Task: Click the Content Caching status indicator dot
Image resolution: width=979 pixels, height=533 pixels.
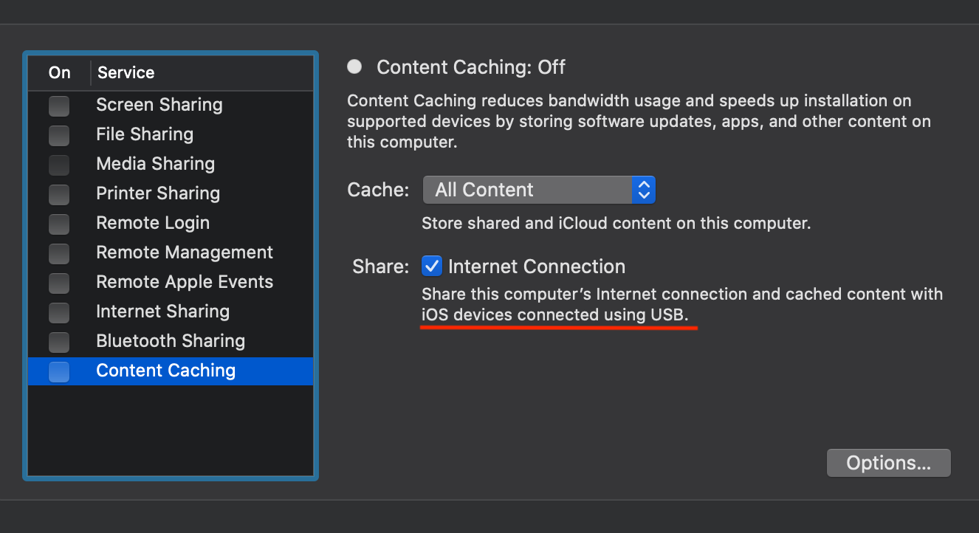Action: [x=355, y=67]
